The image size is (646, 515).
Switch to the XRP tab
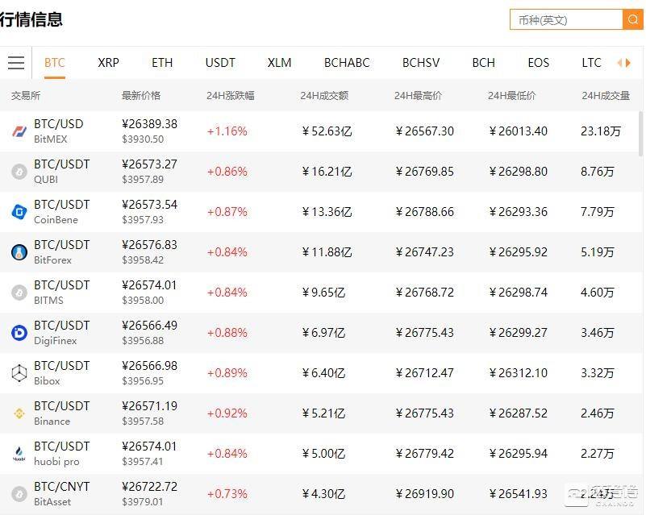(x=108, y=63)
